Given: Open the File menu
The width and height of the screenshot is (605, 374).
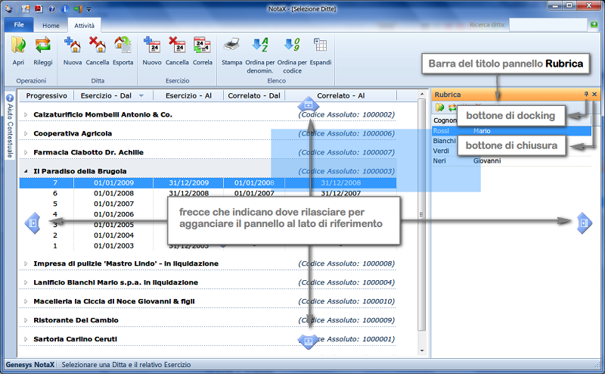Looking at the screenshot, I should 19,25.
